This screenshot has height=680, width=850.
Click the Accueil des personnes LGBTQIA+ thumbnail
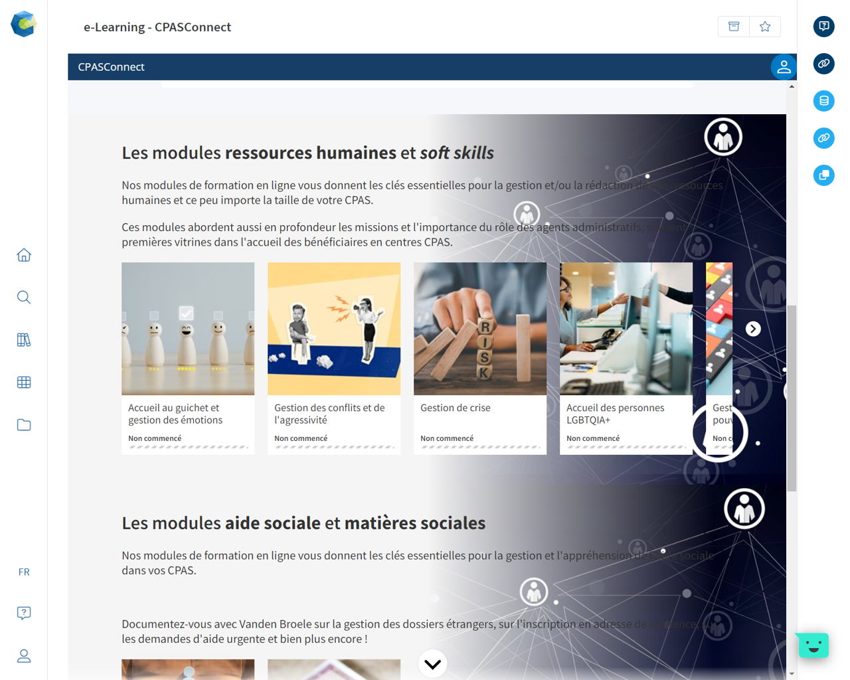coord(626,329)
